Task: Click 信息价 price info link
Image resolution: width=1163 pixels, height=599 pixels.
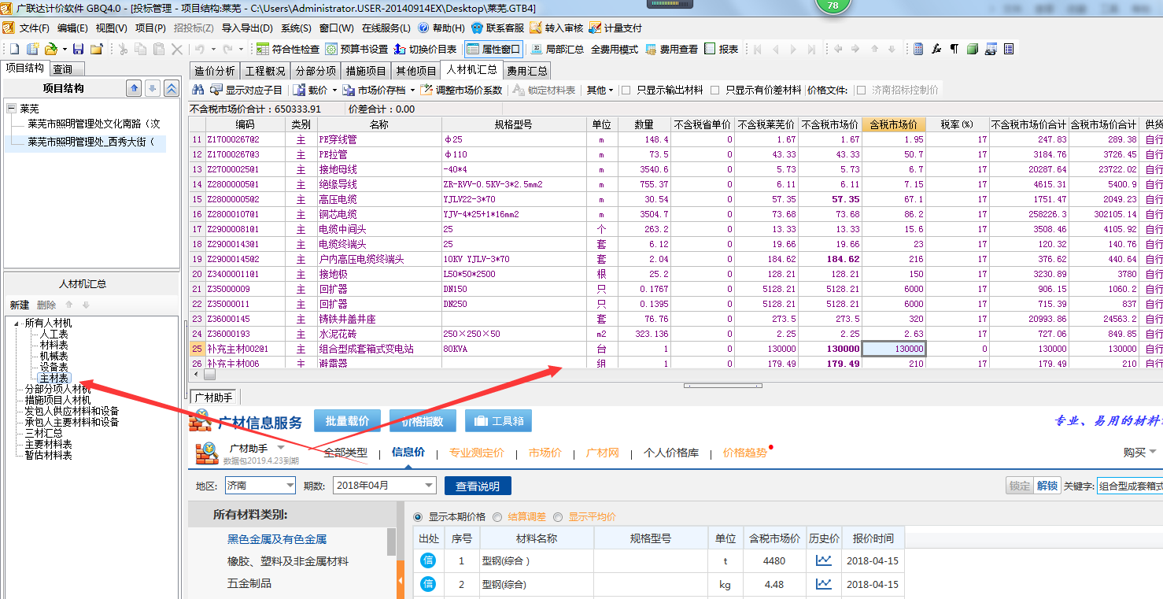Action: point(408,453)
